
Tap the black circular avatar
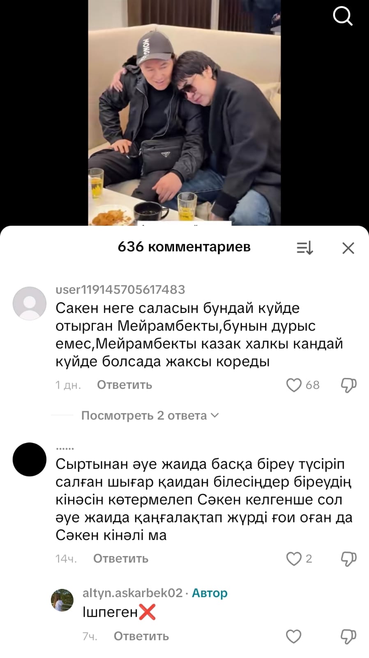point(30,459)
